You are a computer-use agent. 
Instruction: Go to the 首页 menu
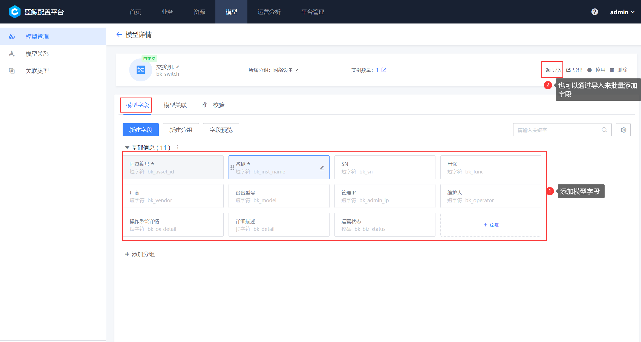click(135, 12)
